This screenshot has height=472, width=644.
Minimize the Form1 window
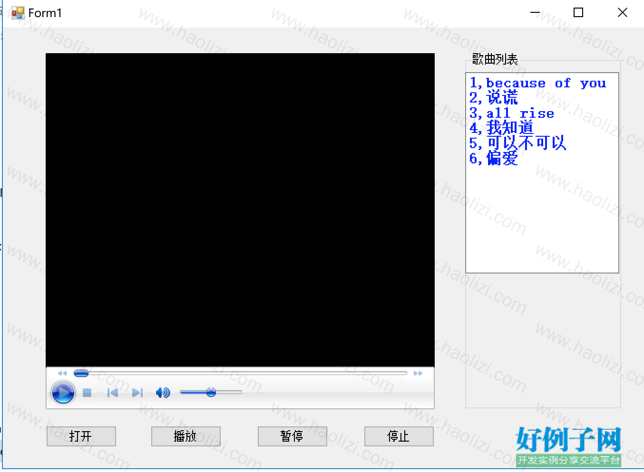click(535, 13)
